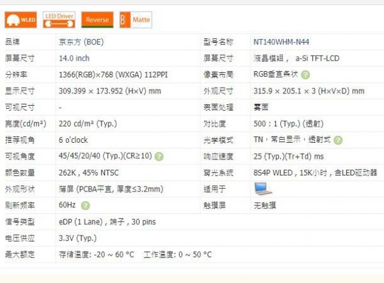Click the orange Reverse badge
Viewport: 384px width, 283px height.
click(97, 20)
